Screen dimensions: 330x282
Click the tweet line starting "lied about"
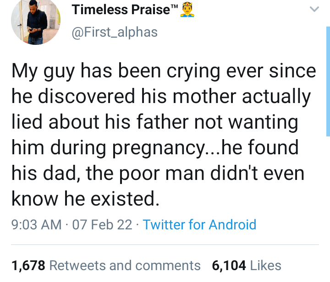tap(154, 123)
